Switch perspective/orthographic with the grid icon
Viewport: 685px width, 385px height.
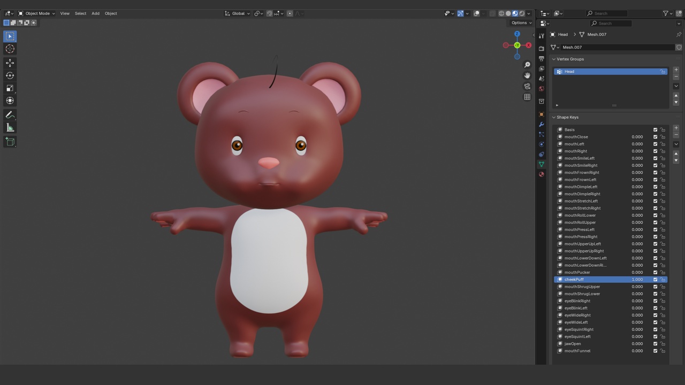pos(527,97)
